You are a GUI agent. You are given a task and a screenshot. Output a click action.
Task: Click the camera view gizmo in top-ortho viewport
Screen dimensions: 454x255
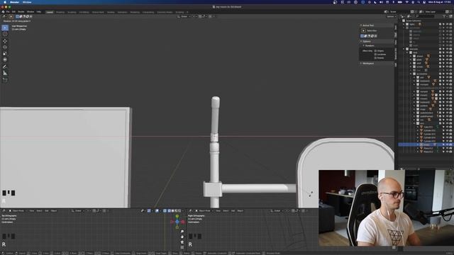coord(182,242)
